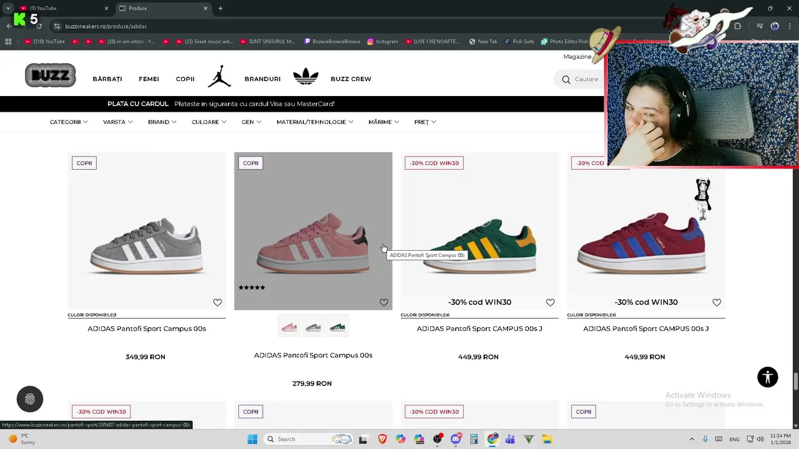Image resolution: width=799 pixels, height=449 pixels.
Task: Open the BRANDURI menu
Action: (263, 79)
